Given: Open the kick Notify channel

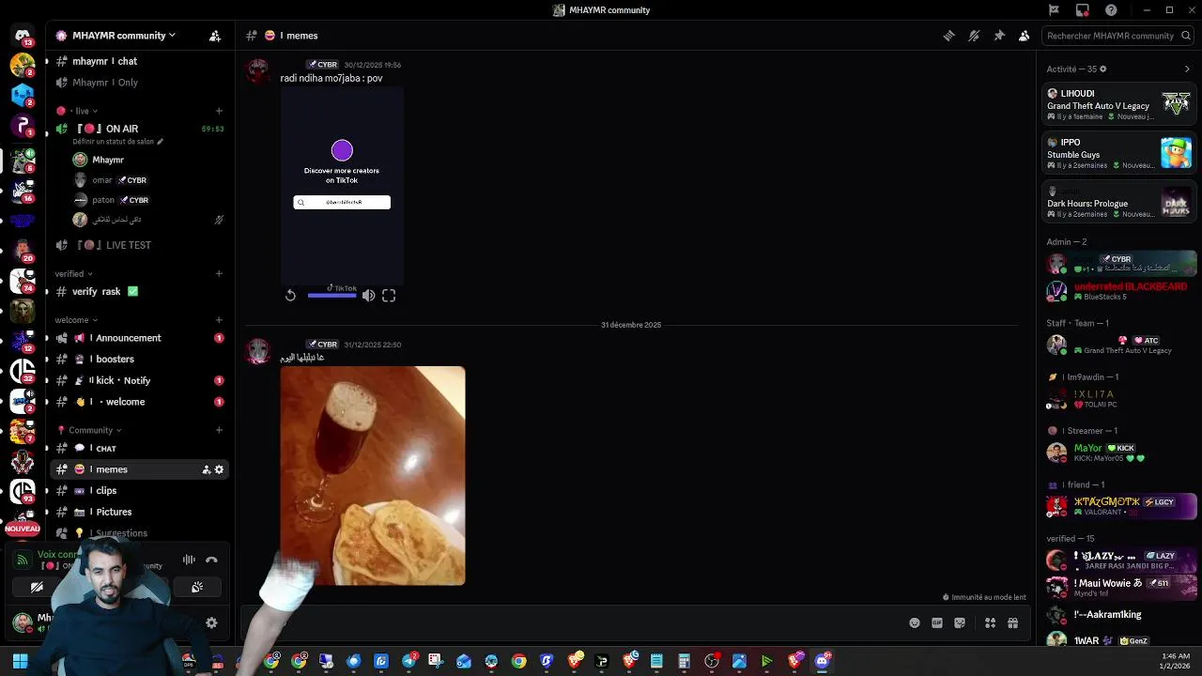Looking at the screenshot, I should pyautogui.click(x=139, y=380).
